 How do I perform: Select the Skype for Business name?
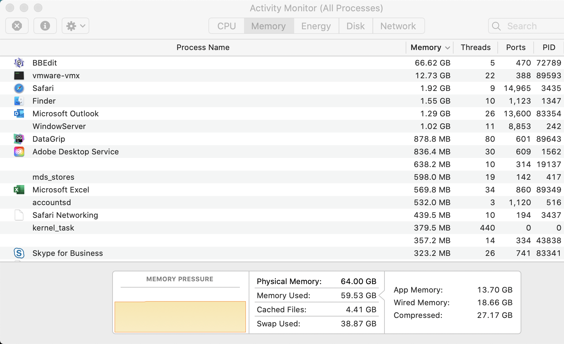point(68,253)
